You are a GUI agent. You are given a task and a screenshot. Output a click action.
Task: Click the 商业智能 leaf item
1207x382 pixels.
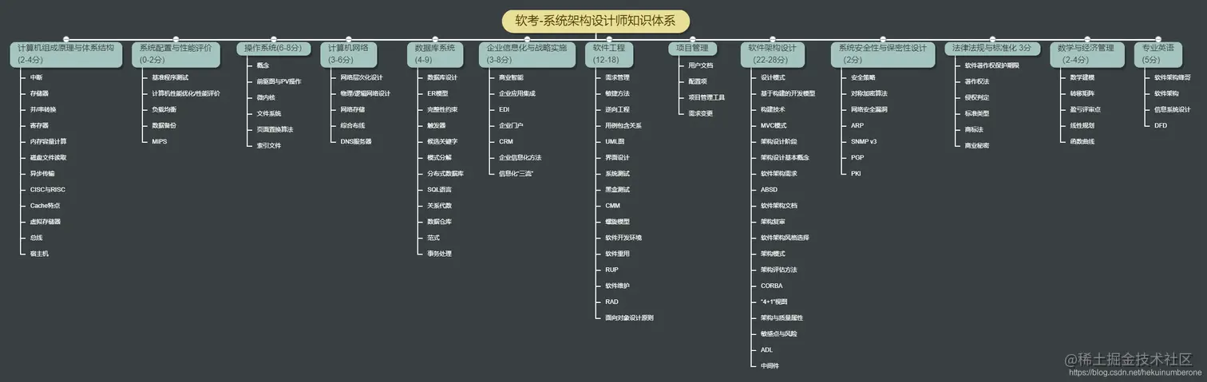[x=511, y=77]
